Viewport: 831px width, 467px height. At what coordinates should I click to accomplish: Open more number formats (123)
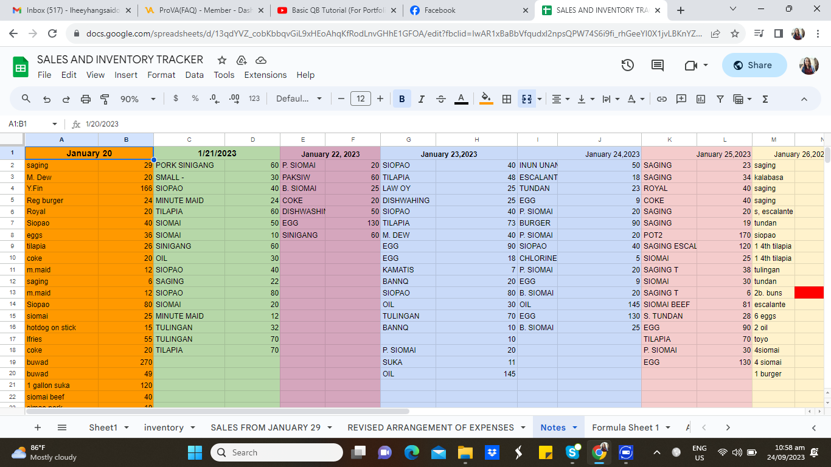[254, 99]
